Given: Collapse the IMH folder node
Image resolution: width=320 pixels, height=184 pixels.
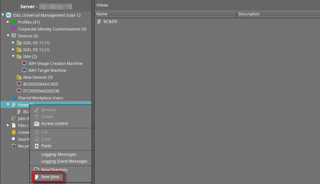Looking at the screenshot, I should 13,56.
